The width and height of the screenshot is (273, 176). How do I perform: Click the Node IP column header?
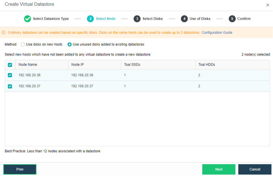(x=77, y=65)
